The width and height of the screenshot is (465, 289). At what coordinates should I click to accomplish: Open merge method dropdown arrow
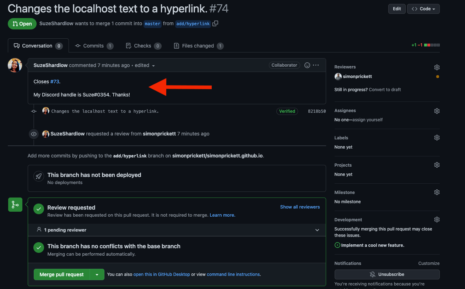tap(97, 274)
